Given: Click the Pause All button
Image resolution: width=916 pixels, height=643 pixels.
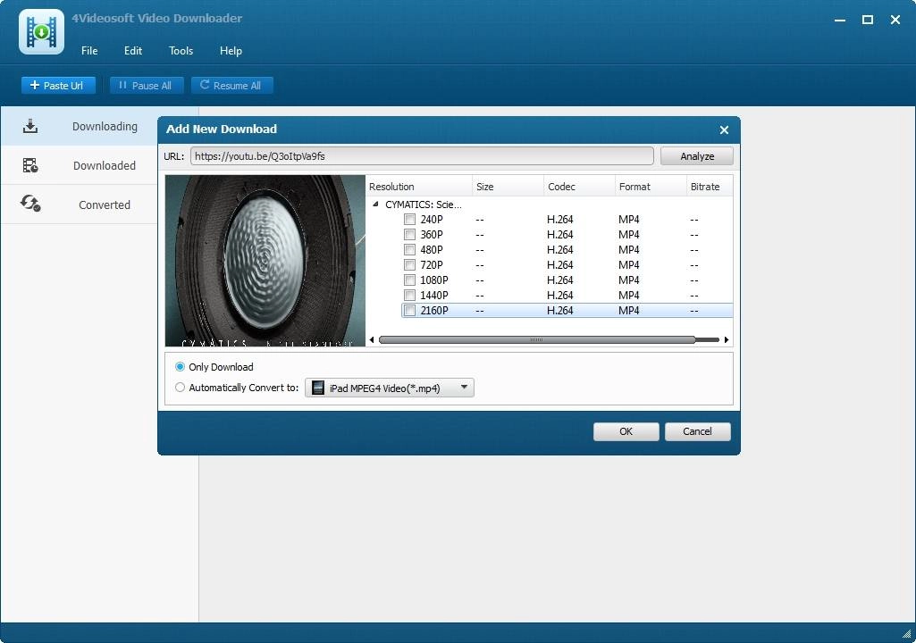Looking at the screenshot, I should [x=147, y=85].
